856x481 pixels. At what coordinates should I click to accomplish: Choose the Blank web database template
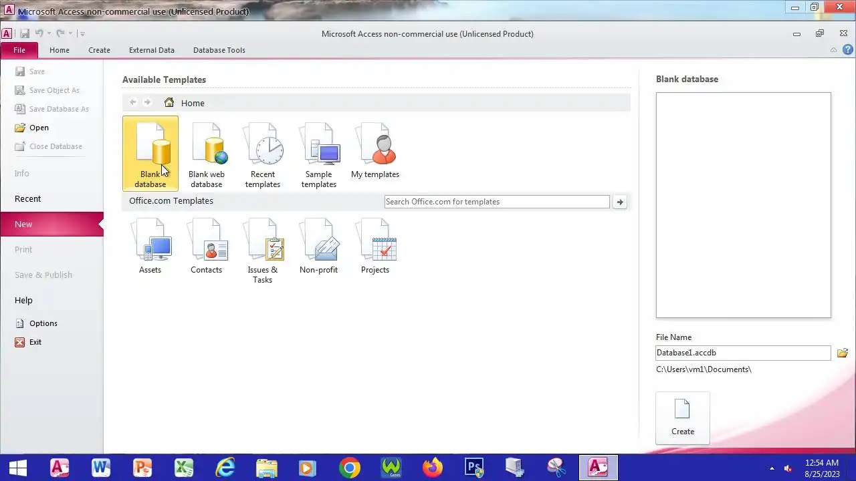click(207, 155)
